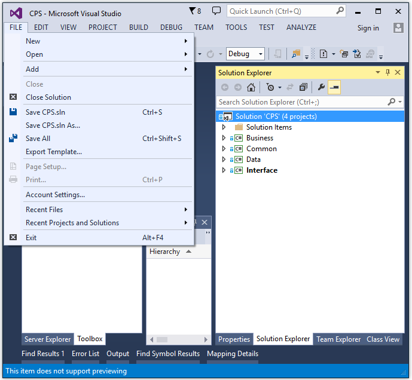Choose Close Solution from the File menu

(107, 97)
